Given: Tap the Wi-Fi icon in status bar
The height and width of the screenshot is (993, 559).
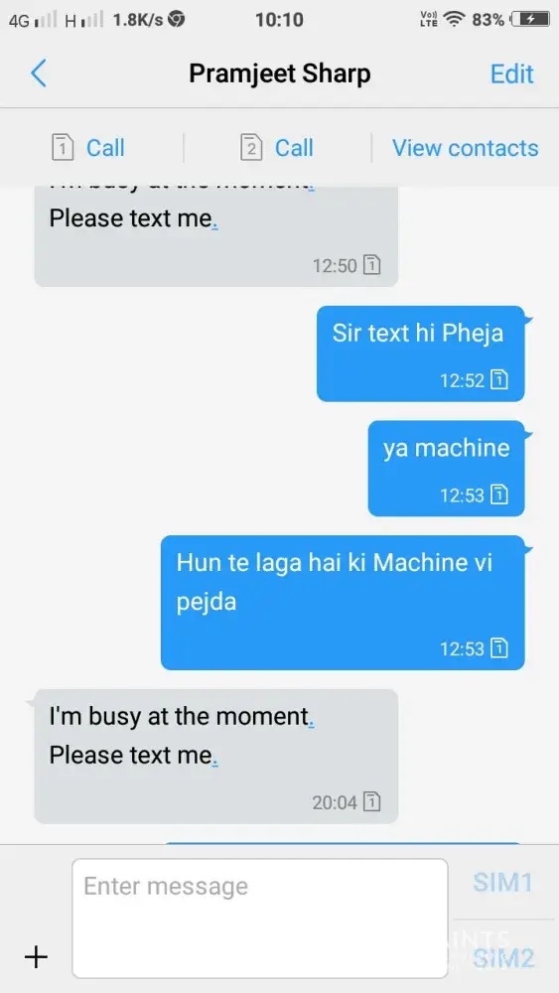Looking at the screenshot, I should (x=454, y=20).
